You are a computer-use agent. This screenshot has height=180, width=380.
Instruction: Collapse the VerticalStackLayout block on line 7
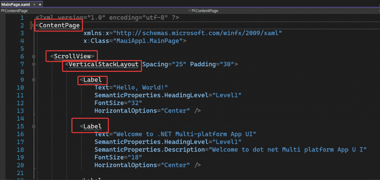(34, 64)
